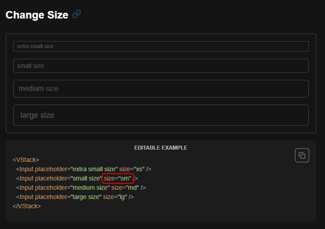
Task: Click "medium size" placeholder string in code
Action: pyautogui.click(x=90, y=188)
